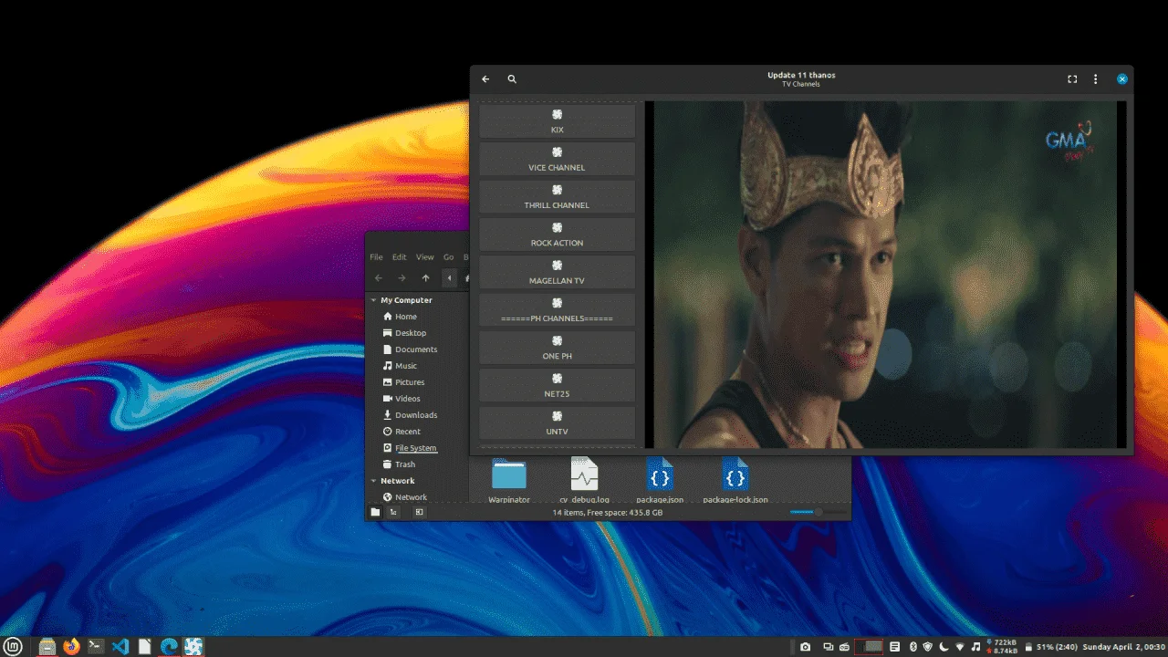Show treeview icon in file manager status bar
This screenshot has width=1168, height=657.
pyautogui.click(x=393, y=513)
